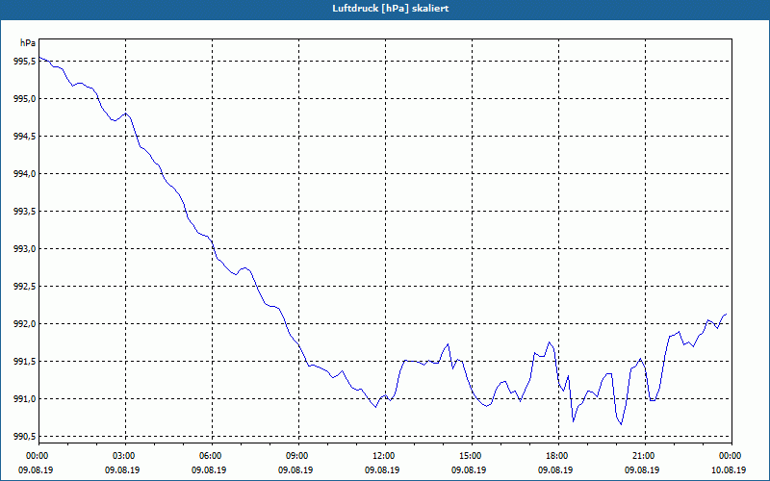Select the 992,5 y-axis label
The height and width of the screenshot is (481, 770).
24,286
